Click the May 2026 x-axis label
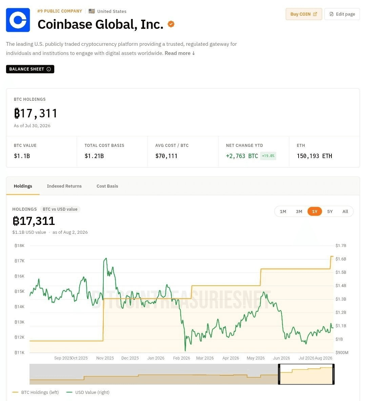The image size is (366, 401). coord(256,358)
